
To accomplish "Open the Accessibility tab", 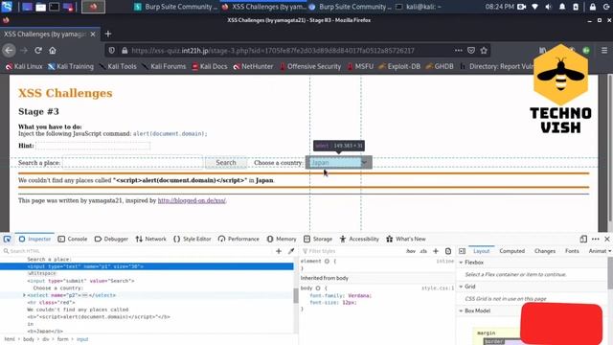I will (x=359, y=239).
